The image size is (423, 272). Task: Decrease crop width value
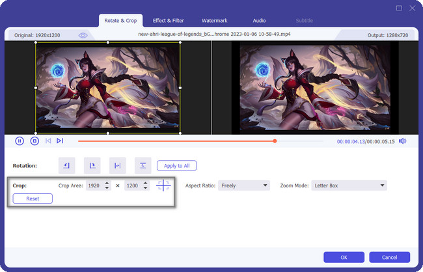pos(107,188)
